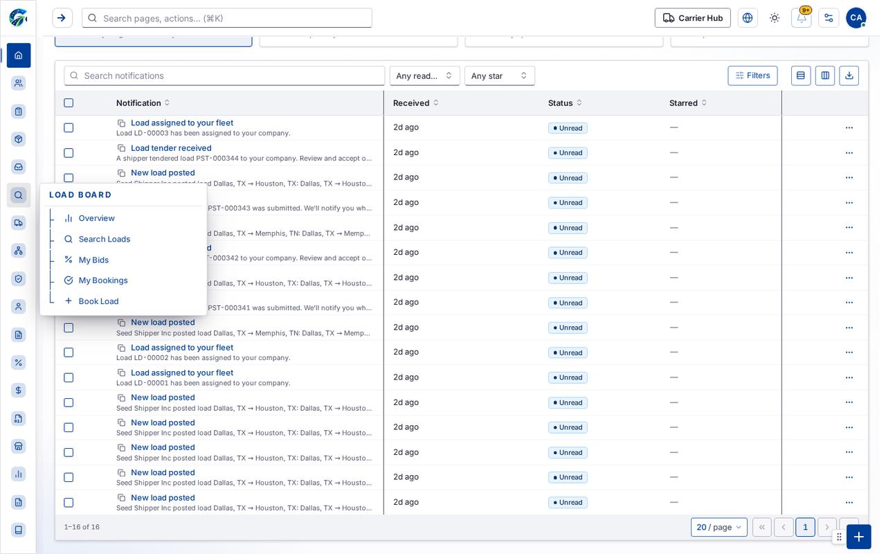
Task: Tick the checkbox on the last notification row
Action: [69, 503]
